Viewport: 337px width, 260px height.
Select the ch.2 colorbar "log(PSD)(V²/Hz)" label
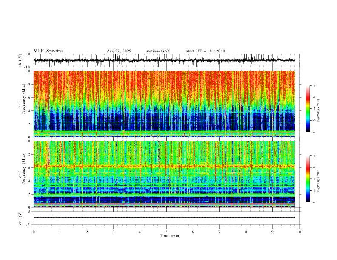coord(319,181)
